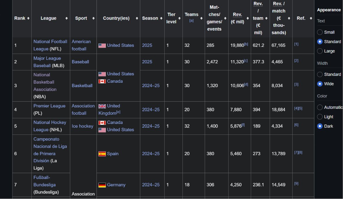Sort table by Teams column arrows
This screenshot has height=199, width=343.
point(202,18)
